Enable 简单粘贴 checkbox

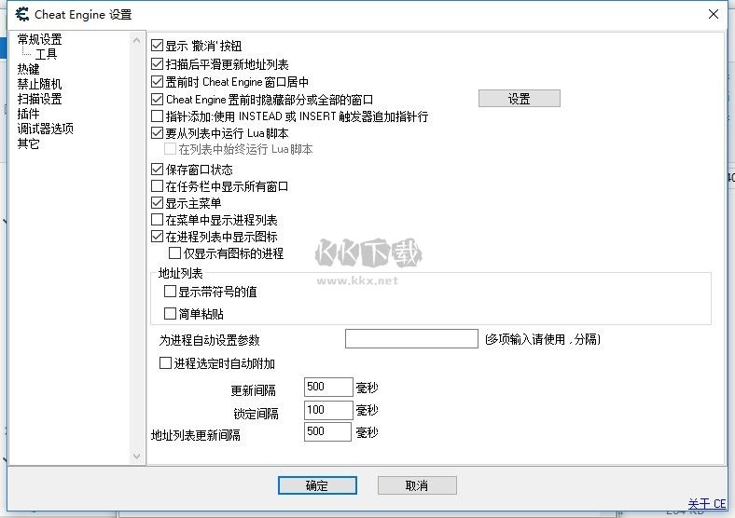click(x=170, y=313)
